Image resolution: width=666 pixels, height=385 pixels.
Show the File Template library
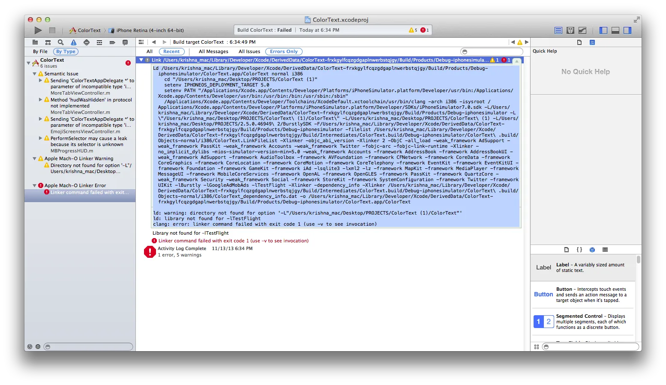pyautogui.click(x=567, y=250)
